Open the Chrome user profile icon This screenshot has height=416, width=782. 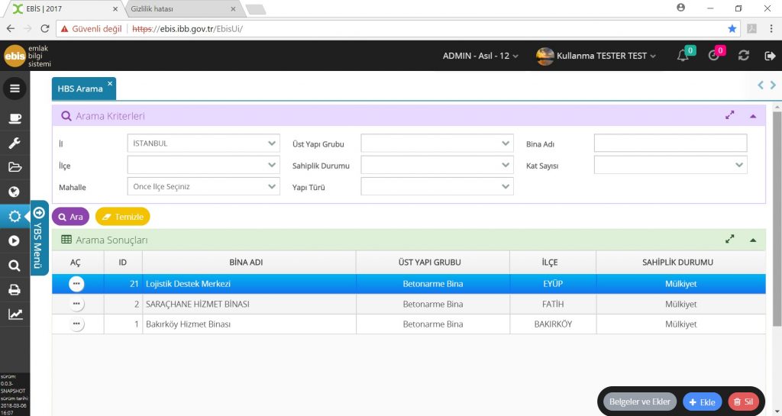click(x=680, y=8)
